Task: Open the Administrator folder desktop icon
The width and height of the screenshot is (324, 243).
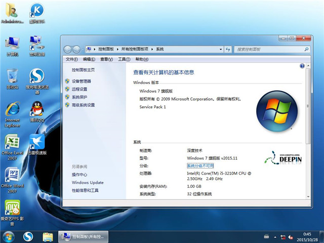Action: tap(12, 12)
